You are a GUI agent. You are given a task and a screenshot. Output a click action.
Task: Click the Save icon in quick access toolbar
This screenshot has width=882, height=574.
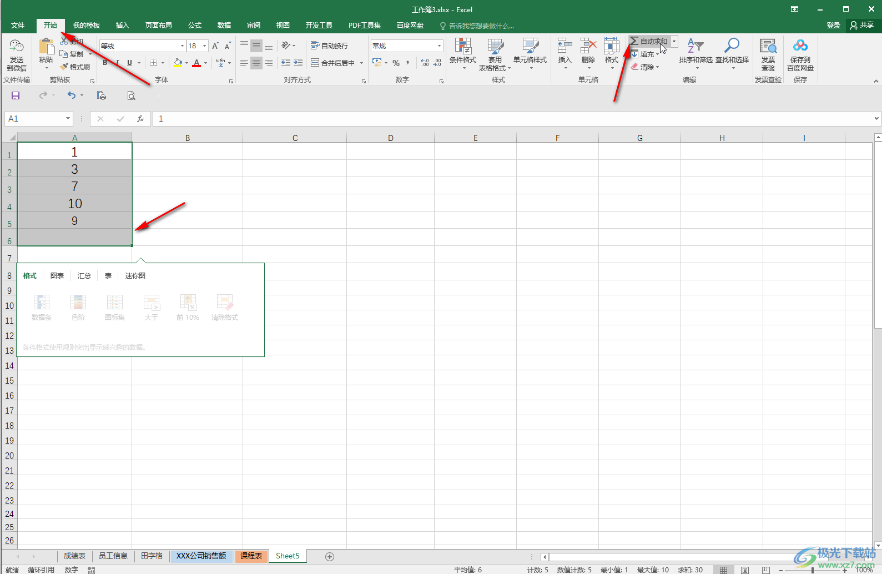click(16, 95)
